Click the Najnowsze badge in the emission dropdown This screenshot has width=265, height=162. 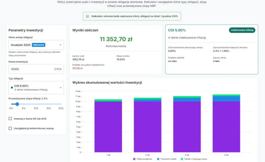pyautogui.click(x=39, y=45)
